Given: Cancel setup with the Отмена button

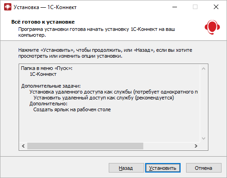Looking at the screenshot, I should [x=204, y=168].
